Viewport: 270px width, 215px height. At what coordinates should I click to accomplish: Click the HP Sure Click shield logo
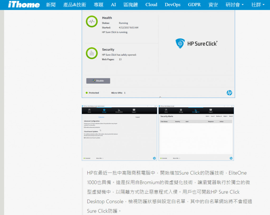pyautogui.click(x=180, y=43)
